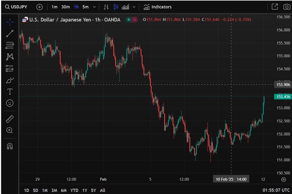Open the emoji icons tool
292x194 pixels.
[10, 103]
